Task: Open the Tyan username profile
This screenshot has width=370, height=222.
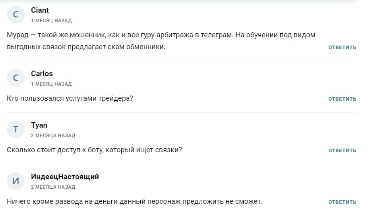Action: point(39,125)
